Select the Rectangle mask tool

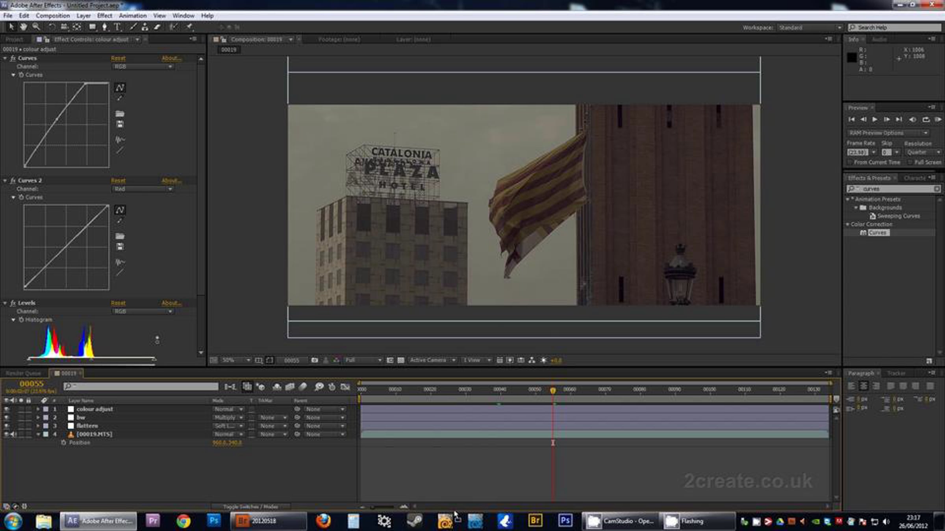click(93, 27)
